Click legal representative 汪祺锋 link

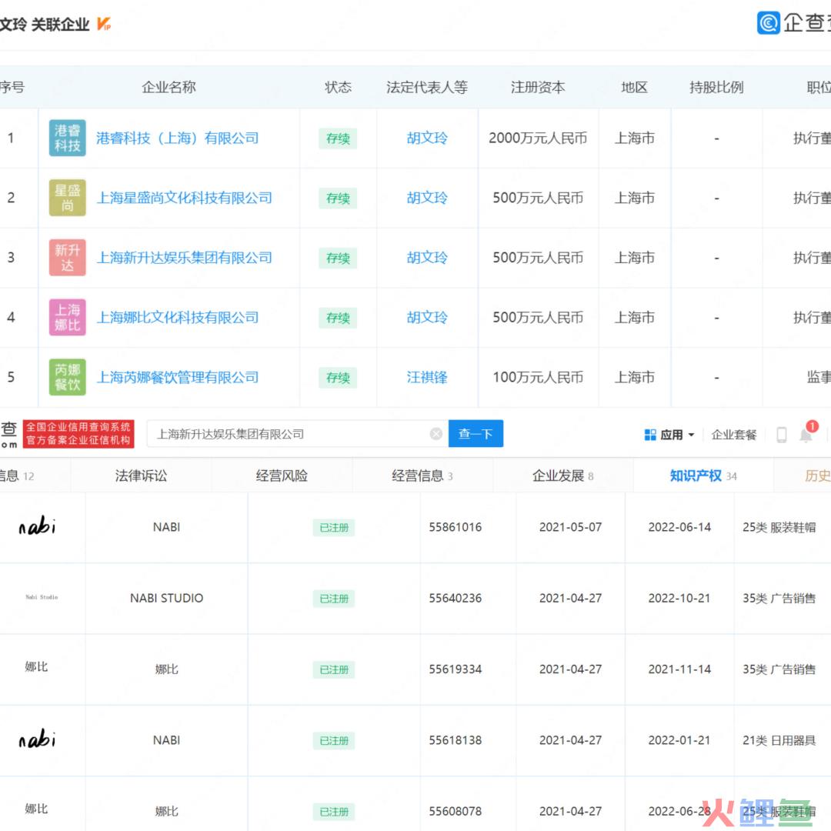point(427,377)
